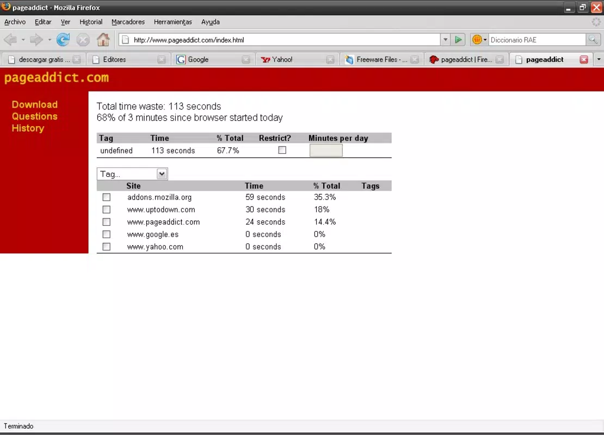Open the Ayuda menu
The height and width of the screenshot is (435, 604).
click(x=211, y=22)
